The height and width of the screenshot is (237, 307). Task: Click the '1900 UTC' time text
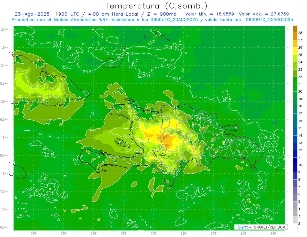tap(68, 14)
